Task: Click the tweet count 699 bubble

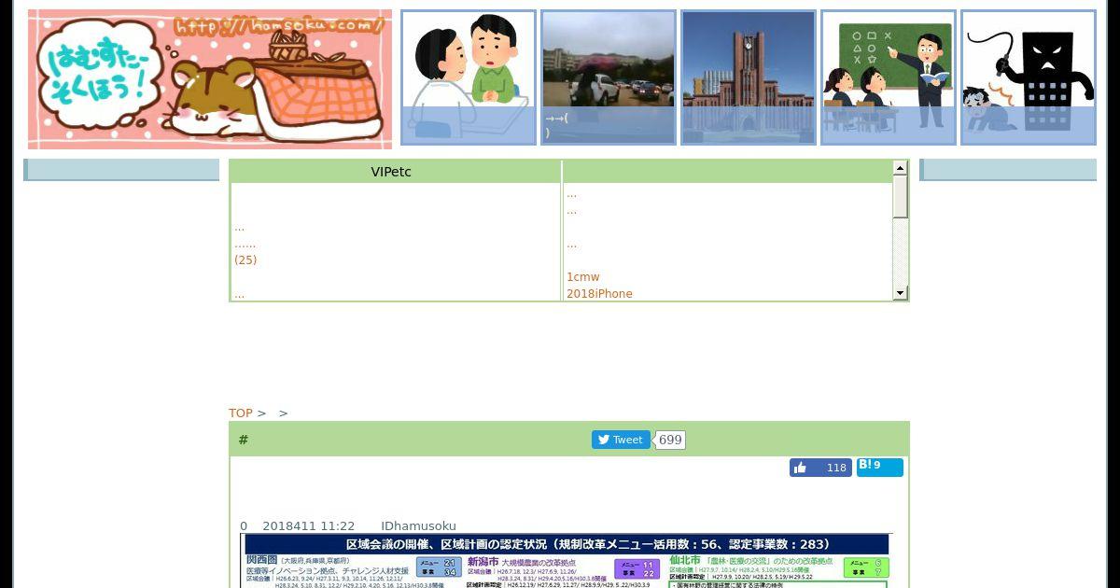Action: point(670,440)
